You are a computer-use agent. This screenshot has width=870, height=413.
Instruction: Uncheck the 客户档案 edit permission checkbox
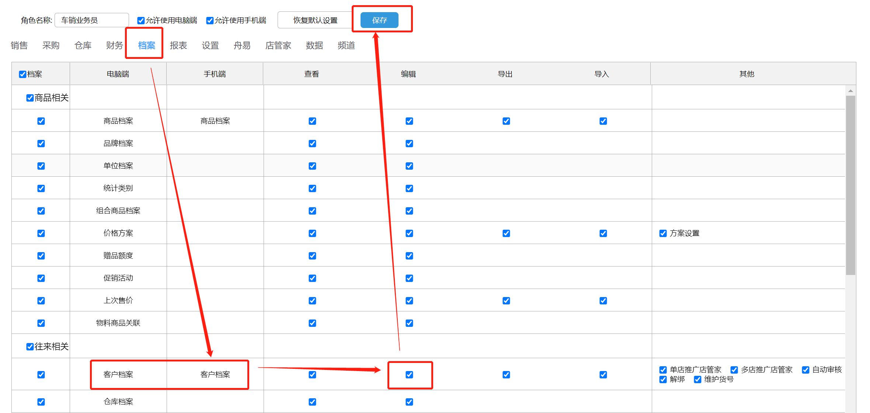(409, 375)
